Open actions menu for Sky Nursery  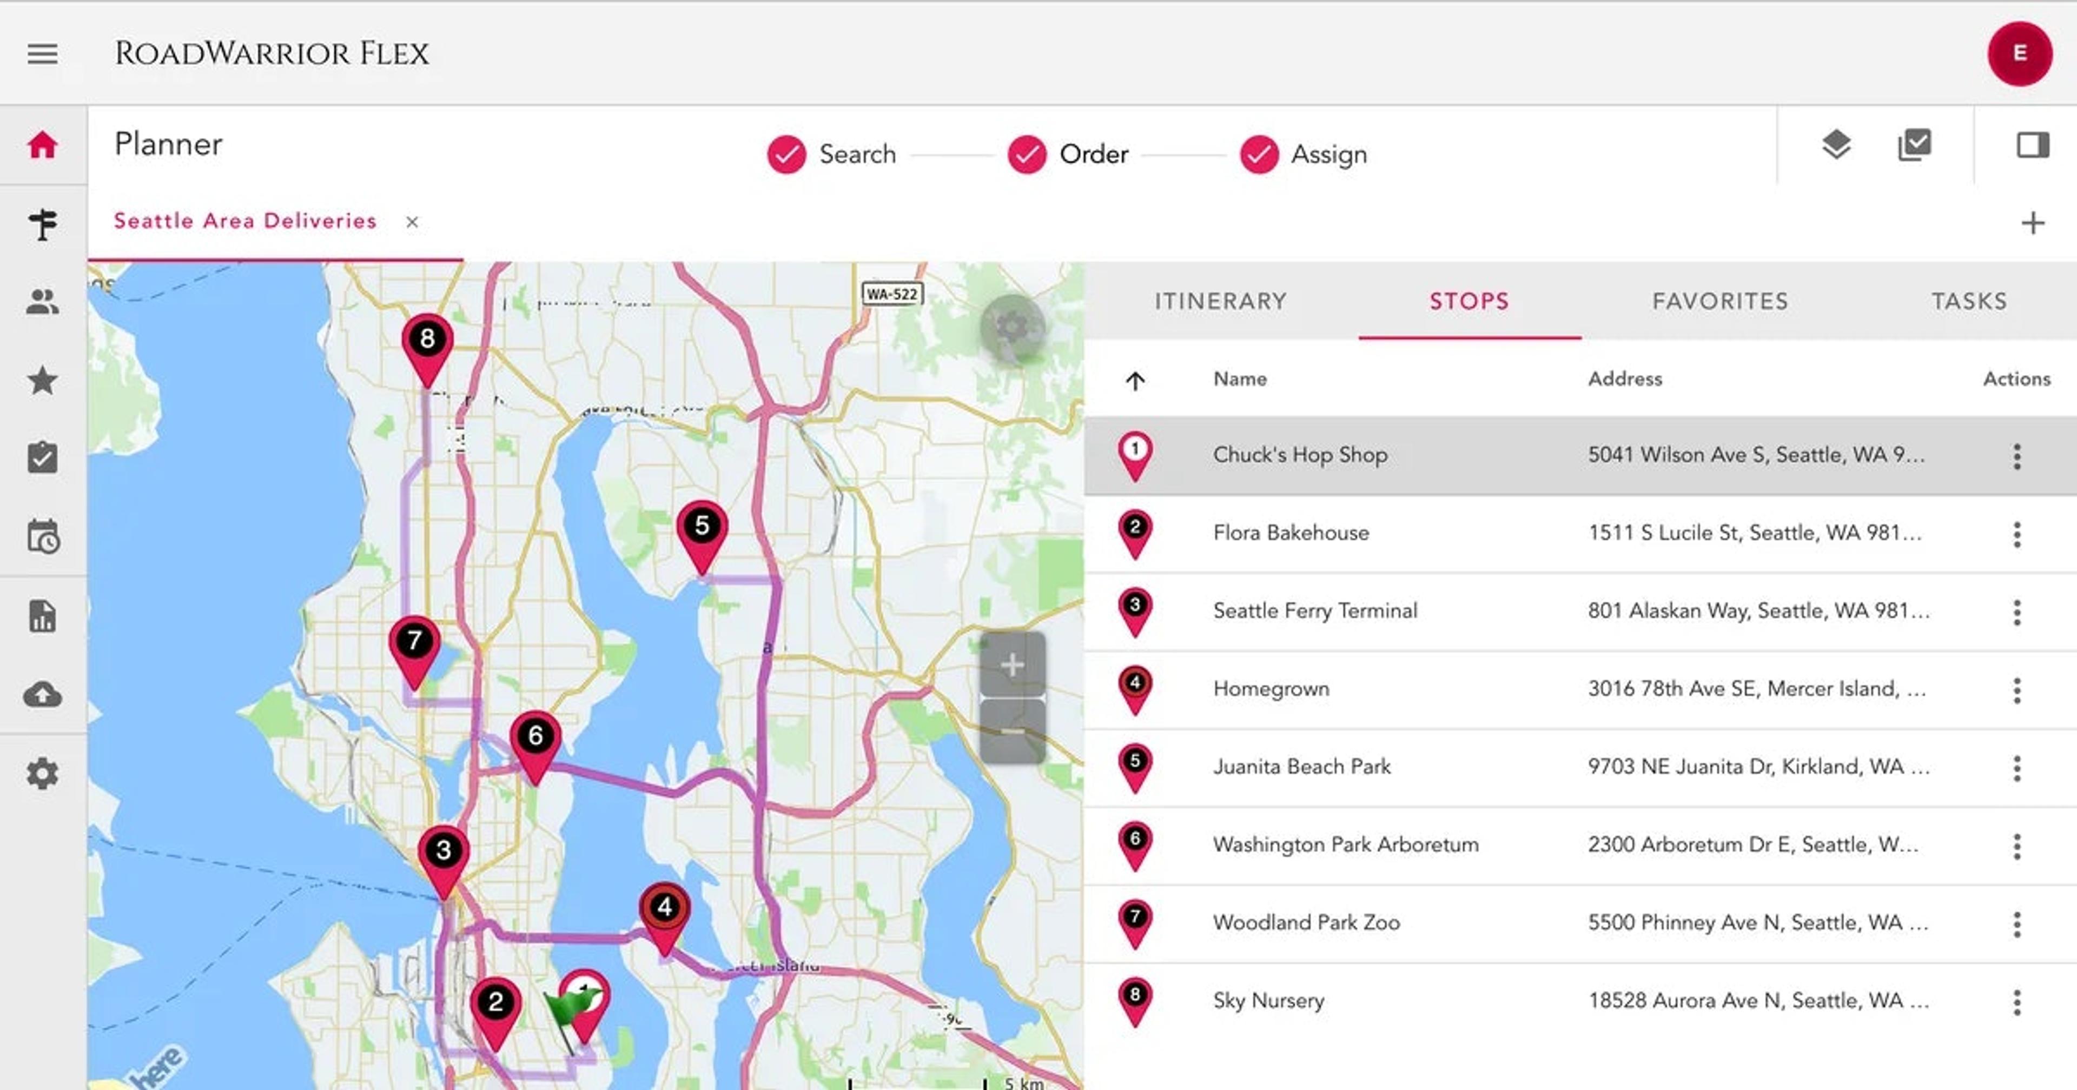point(2016,1002)
